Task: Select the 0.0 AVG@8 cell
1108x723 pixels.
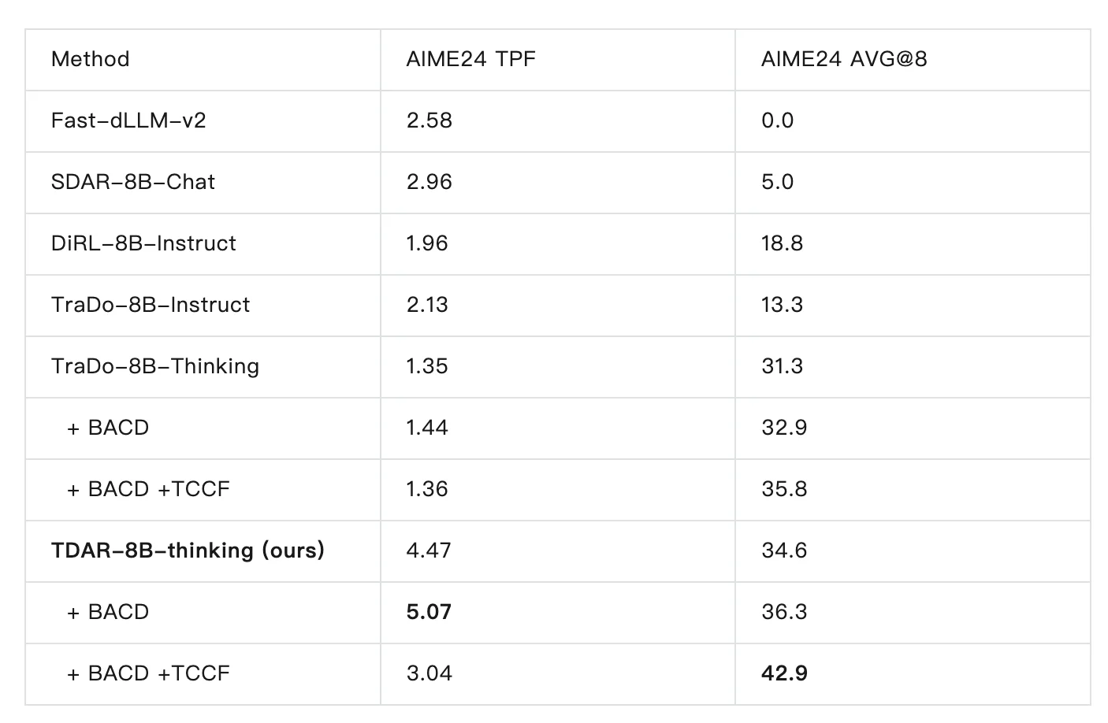Action: pyautogui.click(x=777, y=120)
